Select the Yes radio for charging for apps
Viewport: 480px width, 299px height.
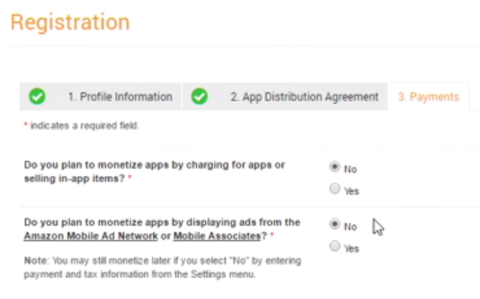(x=335, y=189)
